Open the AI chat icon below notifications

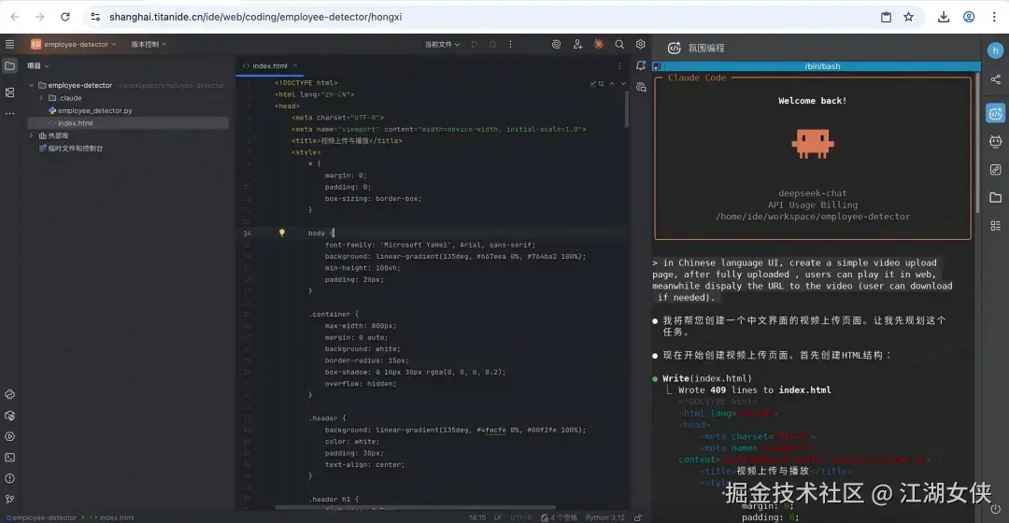(x=641, y=87)
